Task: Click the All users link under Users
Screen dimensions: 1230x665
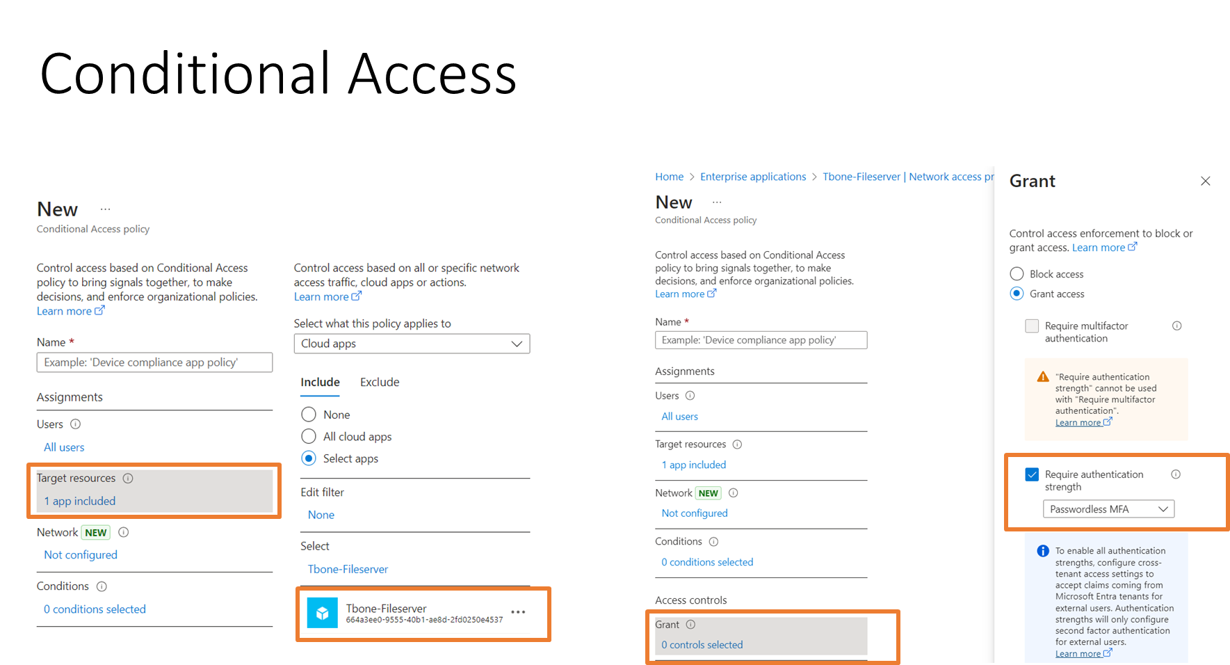Action: tap(63, 447)
